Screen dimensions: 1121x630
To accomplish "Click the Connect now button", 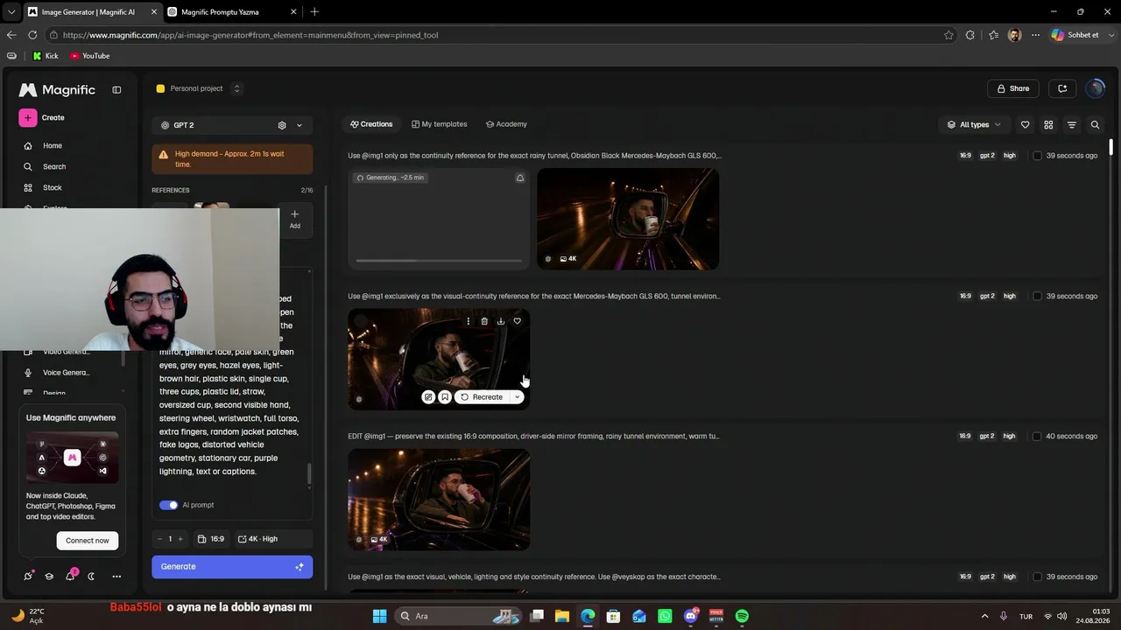I will point(88,541).
